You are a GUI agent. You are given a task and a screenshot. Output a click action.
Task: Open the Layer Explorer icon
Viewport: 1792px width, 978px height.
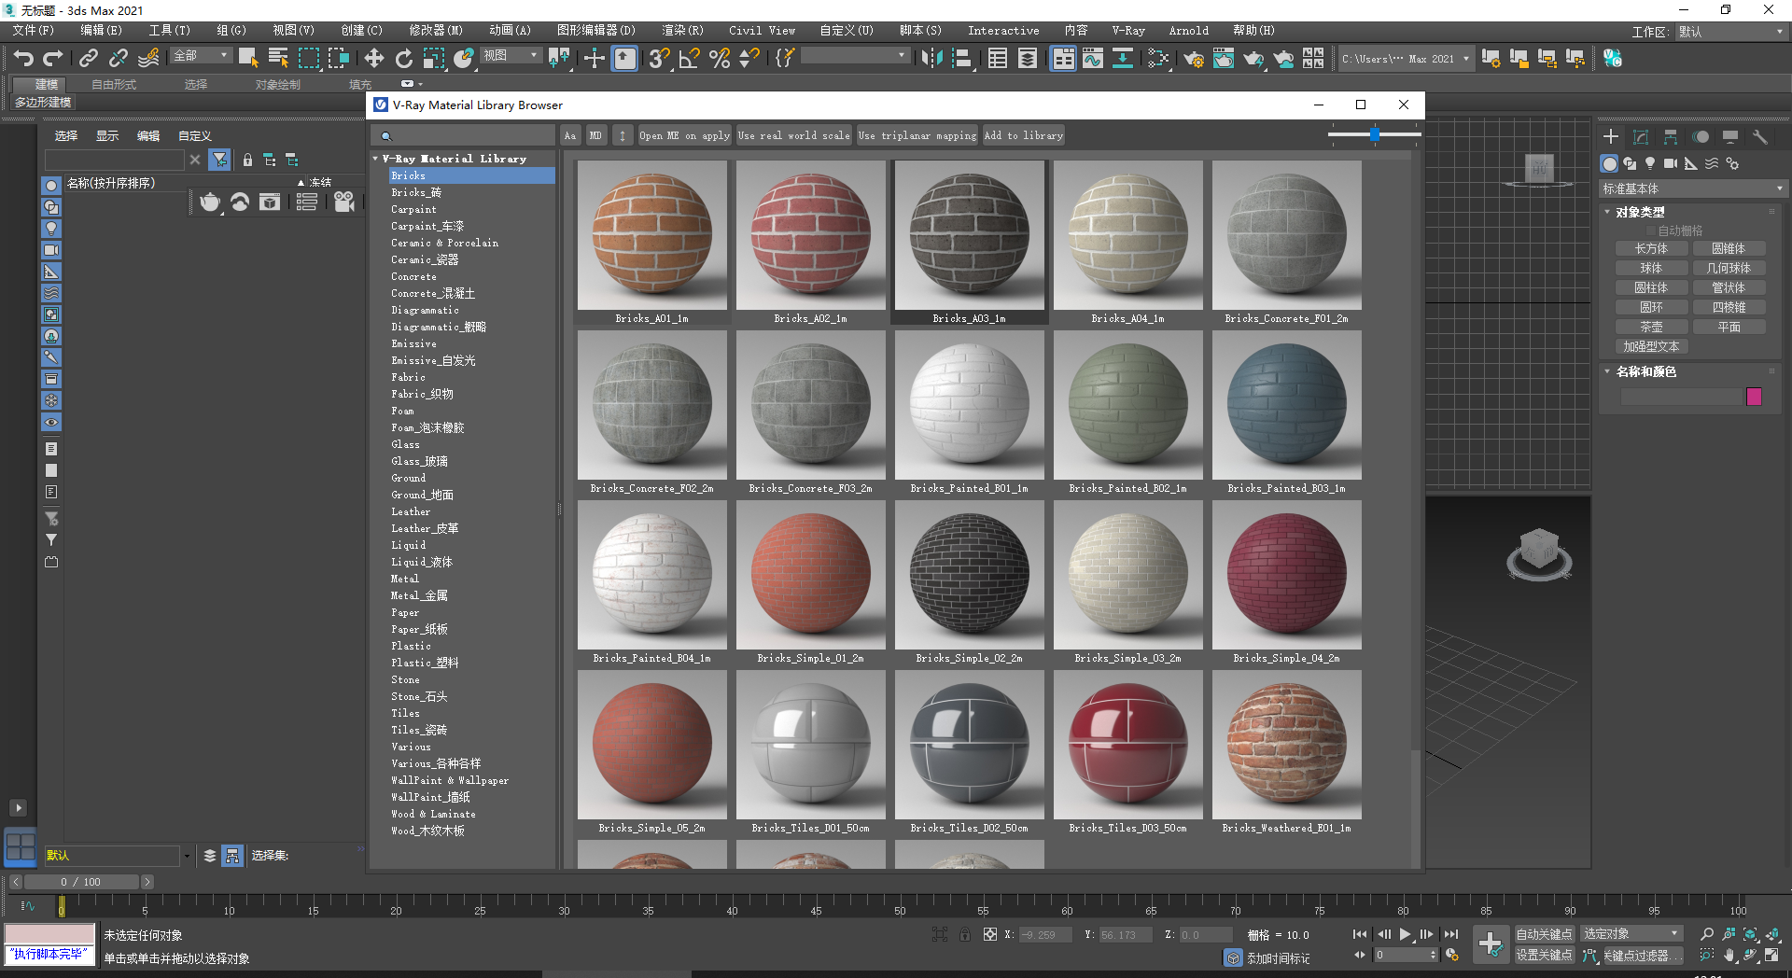coord(1028,58)
